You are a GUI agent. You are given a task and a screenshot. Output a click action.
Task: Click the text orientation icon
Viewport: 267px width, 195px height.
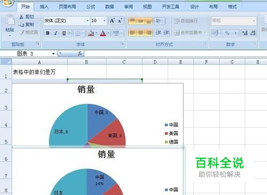click(158, 21)
